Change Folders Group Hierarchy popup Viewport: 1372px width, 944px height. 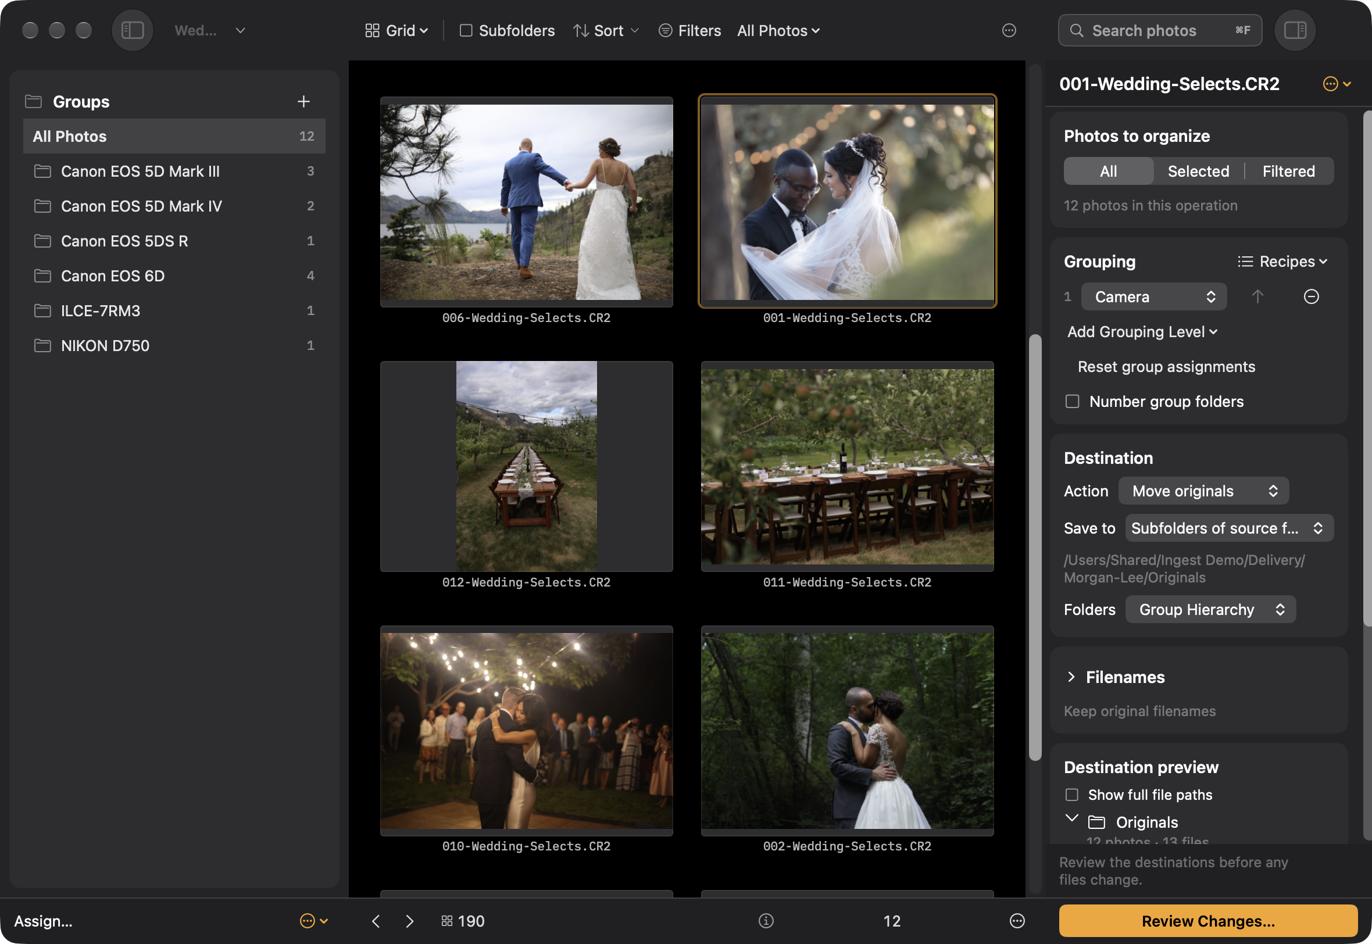coord(1210,609)
